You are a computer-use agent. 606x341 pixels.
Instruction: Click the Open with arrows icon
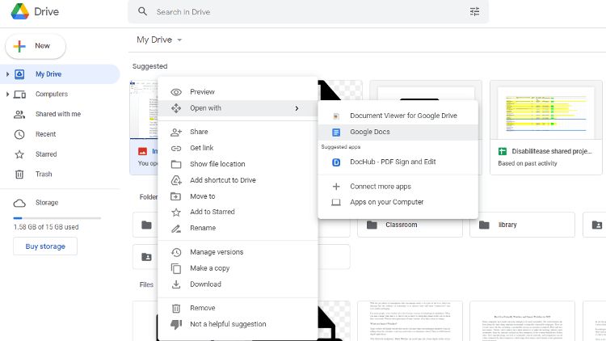[x=176, y=108]
